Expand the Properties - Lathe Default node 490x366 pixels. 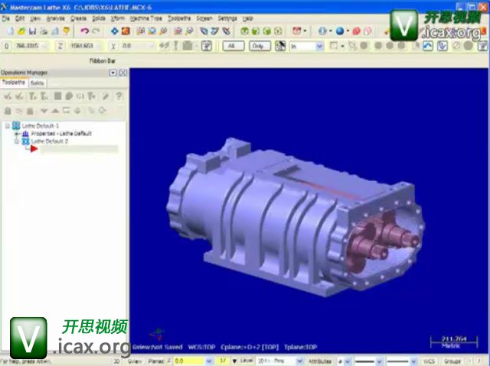pos(17,134)
